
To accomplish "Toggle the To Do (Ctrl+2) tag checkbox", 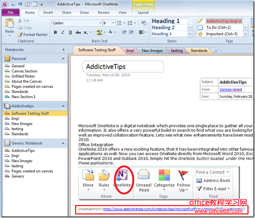I will tap(201, 27).
